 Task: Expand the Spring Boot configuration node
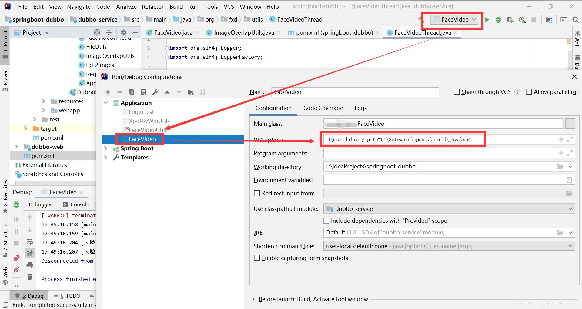(x=106, y=148)
